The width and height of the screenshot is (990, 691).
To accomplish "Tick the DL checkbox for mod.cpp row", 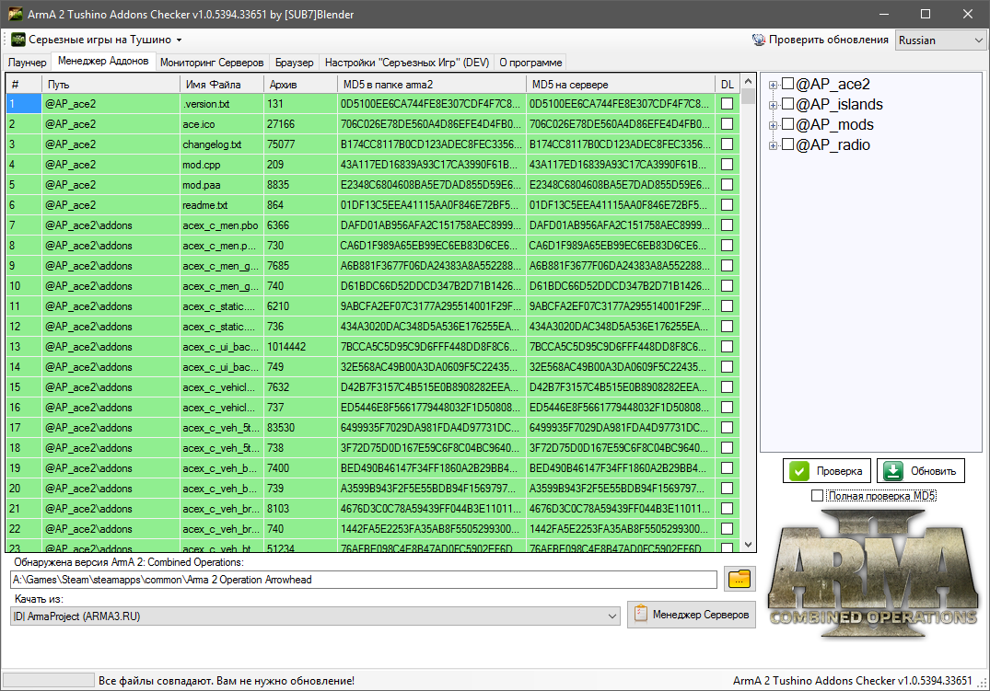I will (727, 164).
